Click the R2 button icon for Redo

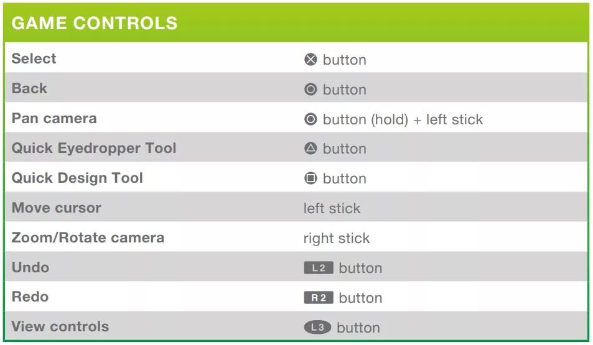[319, 297]
